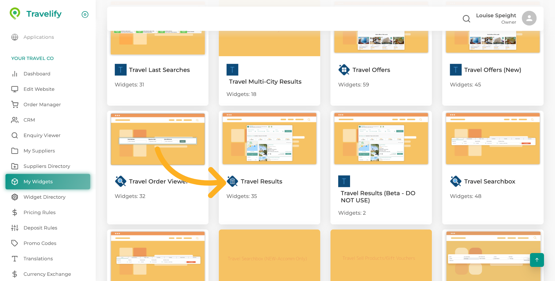Screen dimensions: 555x281
Task: Click the Travel Last Searches T icon
Action: pyautogui.click(x=121, y=70)
